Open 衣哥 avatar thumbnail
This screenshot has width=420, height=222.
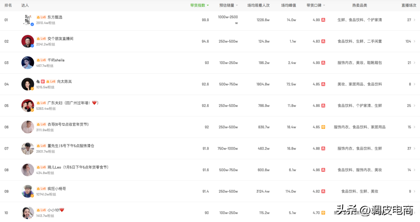[x=28, y=127]
